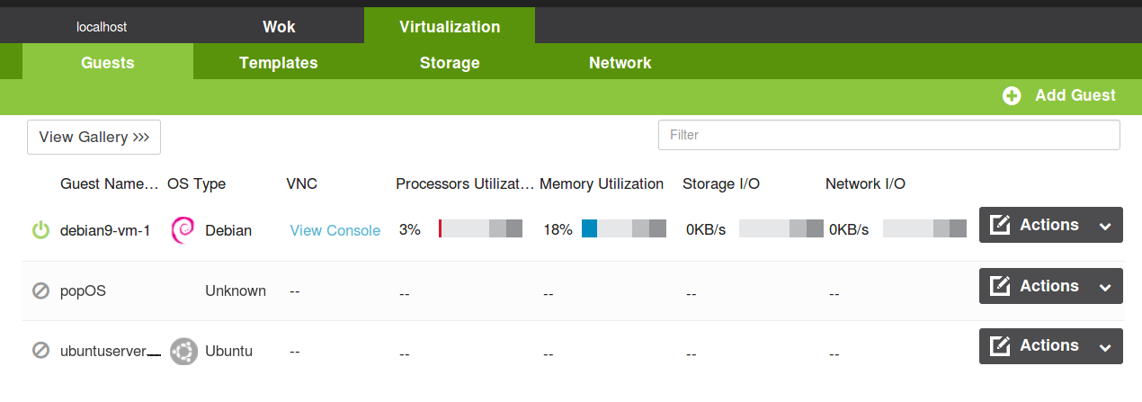Image resolution: width=1142 pixels, height=402 pixels.
Task: Go to the Network tab
Action: tap(620, 63)
